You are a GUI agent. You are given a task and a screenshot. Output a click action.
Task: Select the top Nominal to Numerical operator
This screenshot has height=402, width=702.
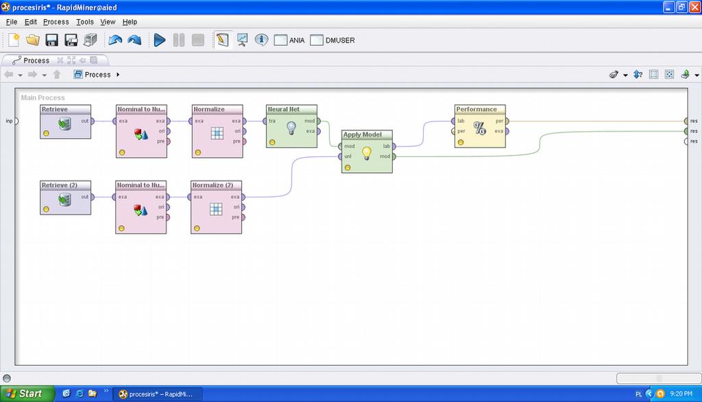point(141,131)
